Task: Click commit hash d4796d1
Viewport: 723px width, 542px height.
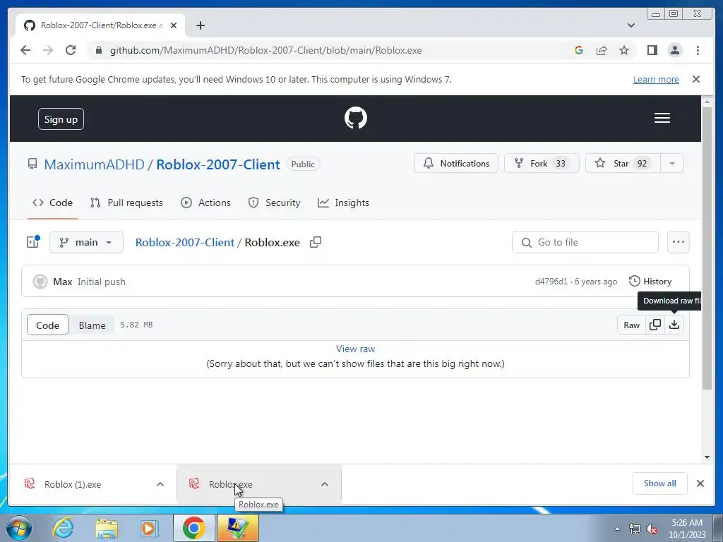Action: tap(551, 282)
